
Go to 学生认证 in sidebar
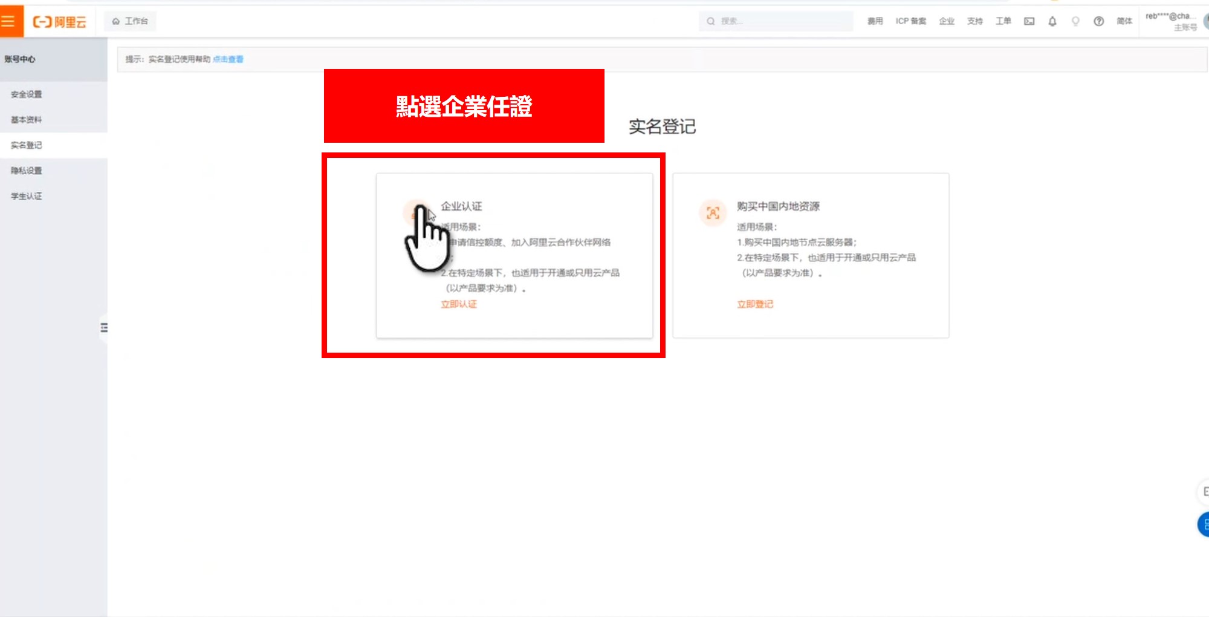click(x=27, y=196)
